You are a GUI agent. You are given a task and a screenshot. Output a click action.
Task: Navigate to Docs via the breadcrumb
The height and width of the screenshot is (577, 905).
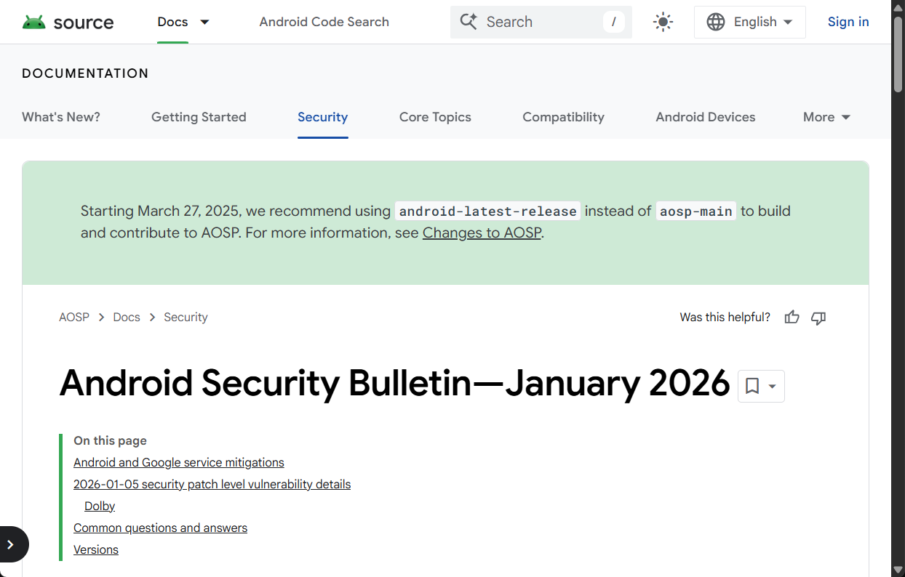click(x=126, y=317)
